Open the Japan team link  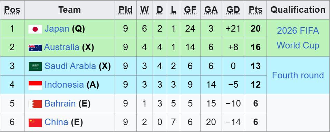click(57, 29)
